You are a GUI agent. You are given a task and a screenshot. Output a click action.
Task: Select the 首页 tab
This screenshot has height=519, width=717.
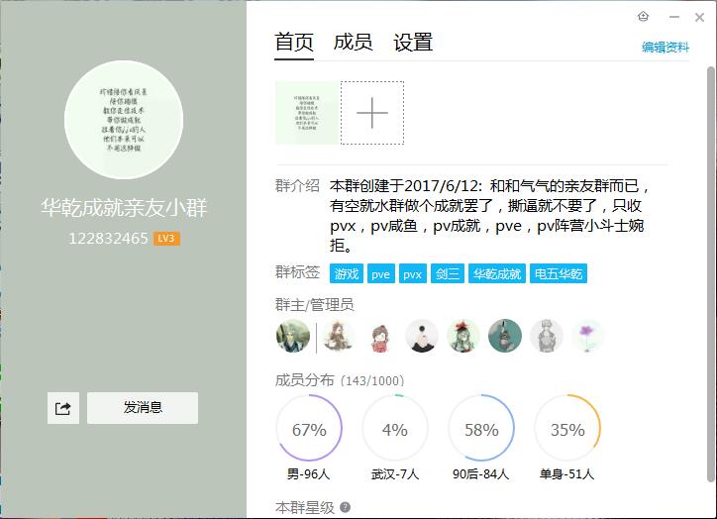[293, 42]
